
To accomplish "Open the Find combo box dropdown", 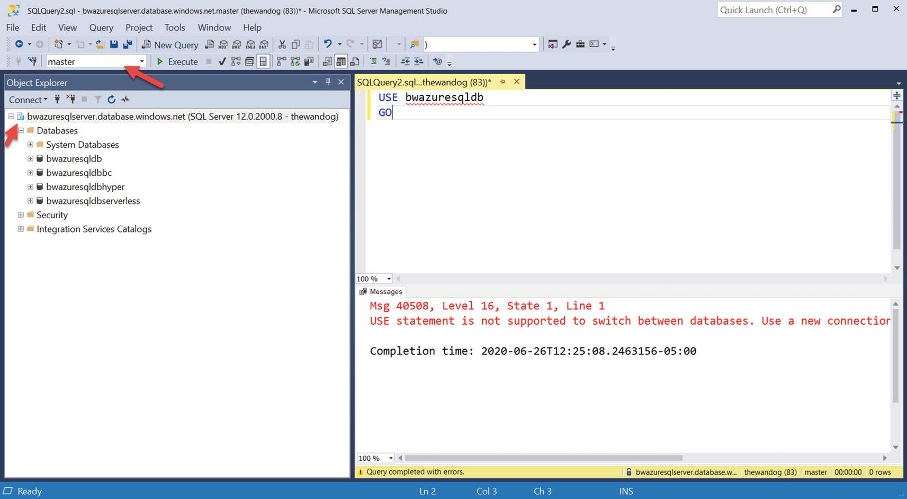I will tap(534, 44).
